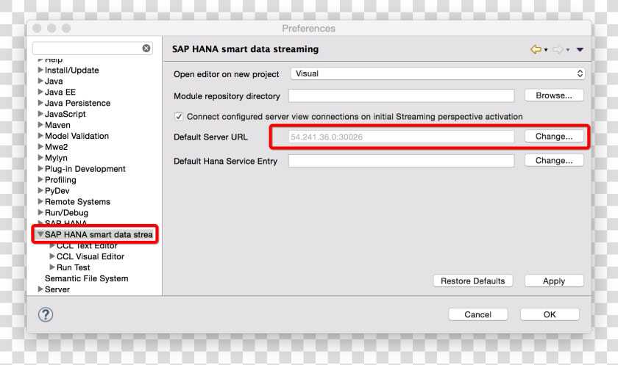Select the Mwe2 preferences page
The image size is (618, 365).
click(57, 147)
